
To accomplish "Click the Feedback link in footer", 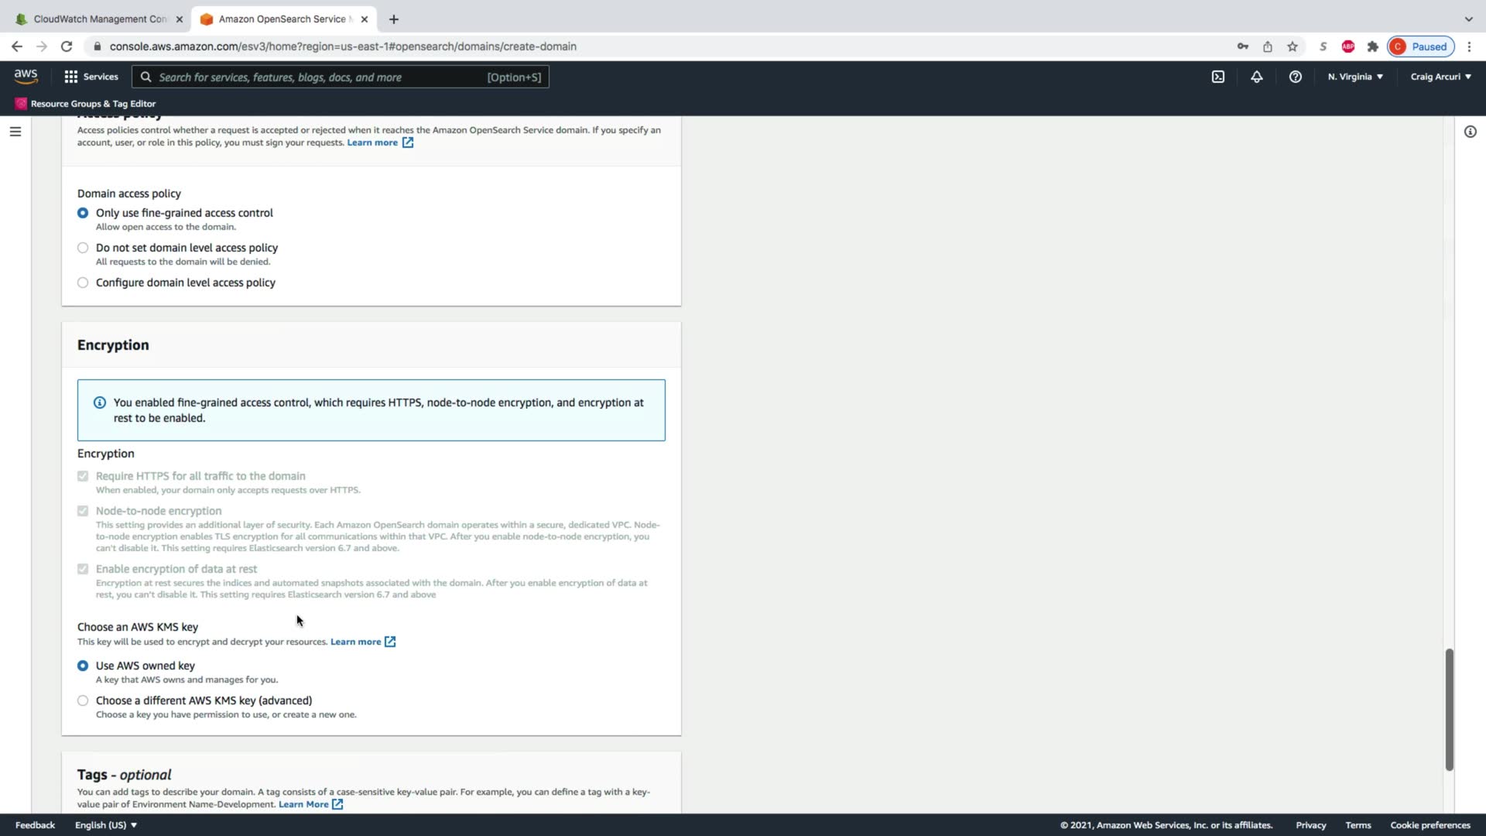I will (x=35, y=825).
